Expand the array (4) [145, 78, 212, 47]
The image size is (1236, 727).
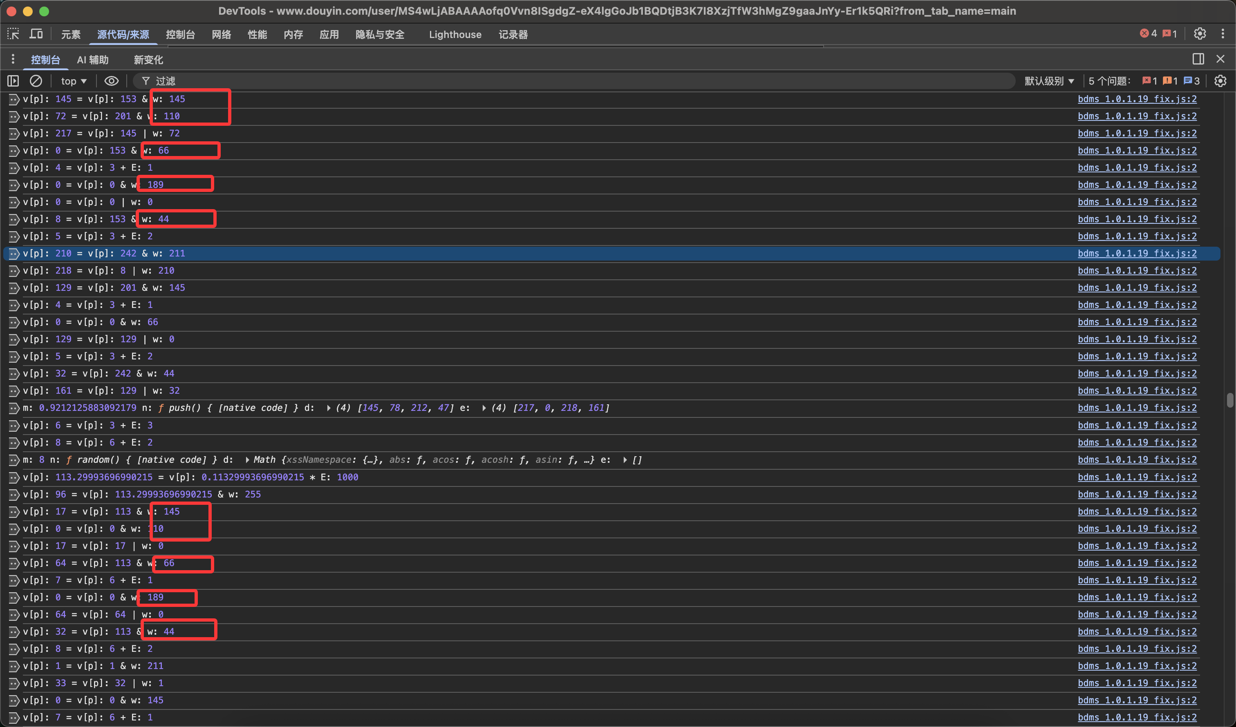pyautogui.click(x=329, y=408)
